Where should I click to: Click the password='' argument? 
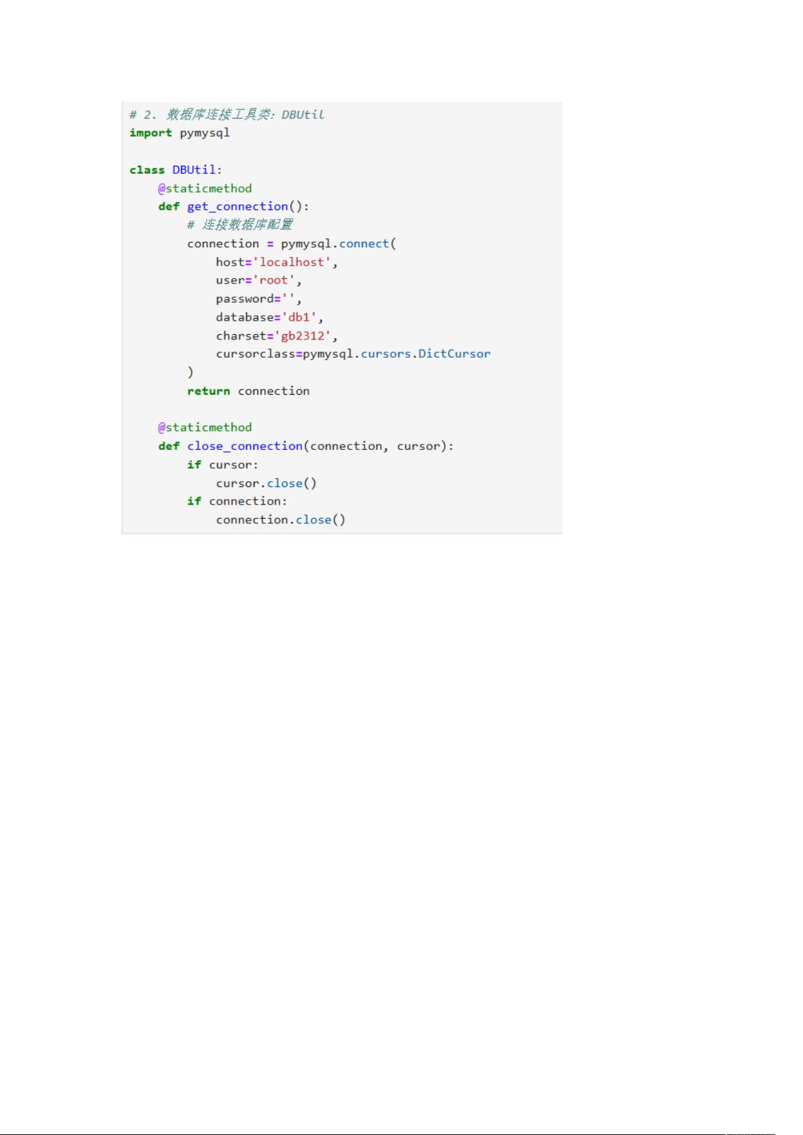pos(259,298)
